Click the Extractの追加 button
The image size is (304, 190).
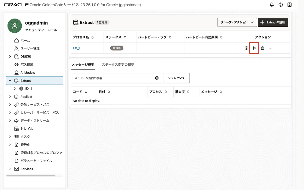click(273, 22)
